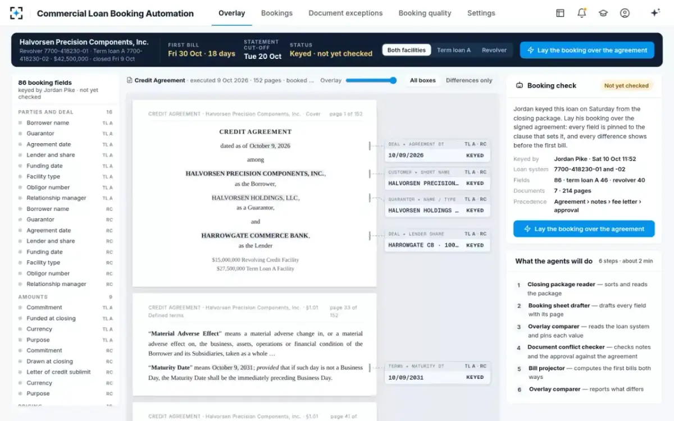
Task: Open the MATURITY DT overlay box 10/09/2031
Action: [437, 372]
